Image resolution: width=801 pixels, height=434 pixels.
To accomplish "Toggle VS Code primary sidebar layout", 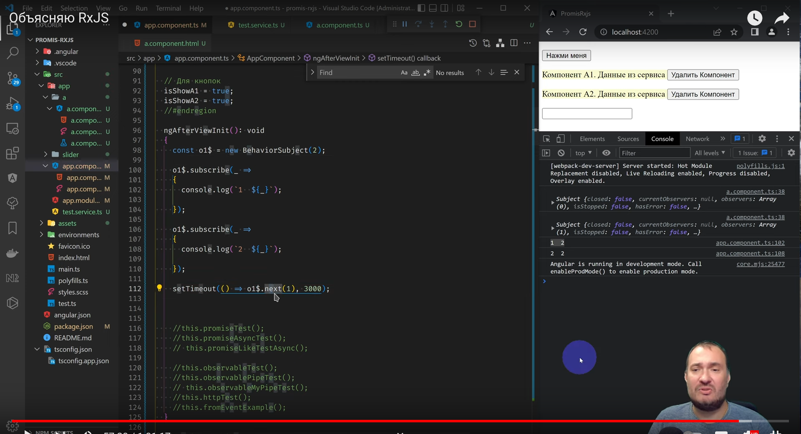I will pos(421,8).
